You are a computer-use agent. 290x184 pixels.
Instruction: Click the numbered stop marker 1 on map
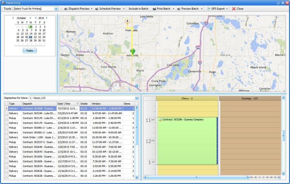tap(127, 21)
